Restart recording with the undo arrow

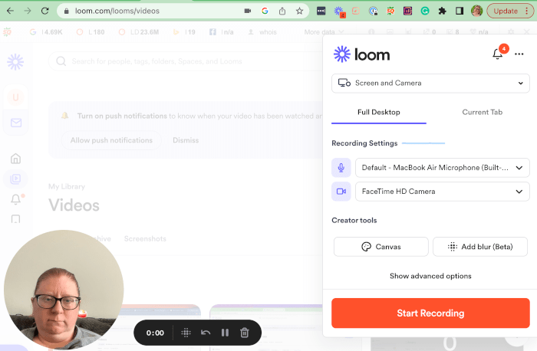coord(206,333)
